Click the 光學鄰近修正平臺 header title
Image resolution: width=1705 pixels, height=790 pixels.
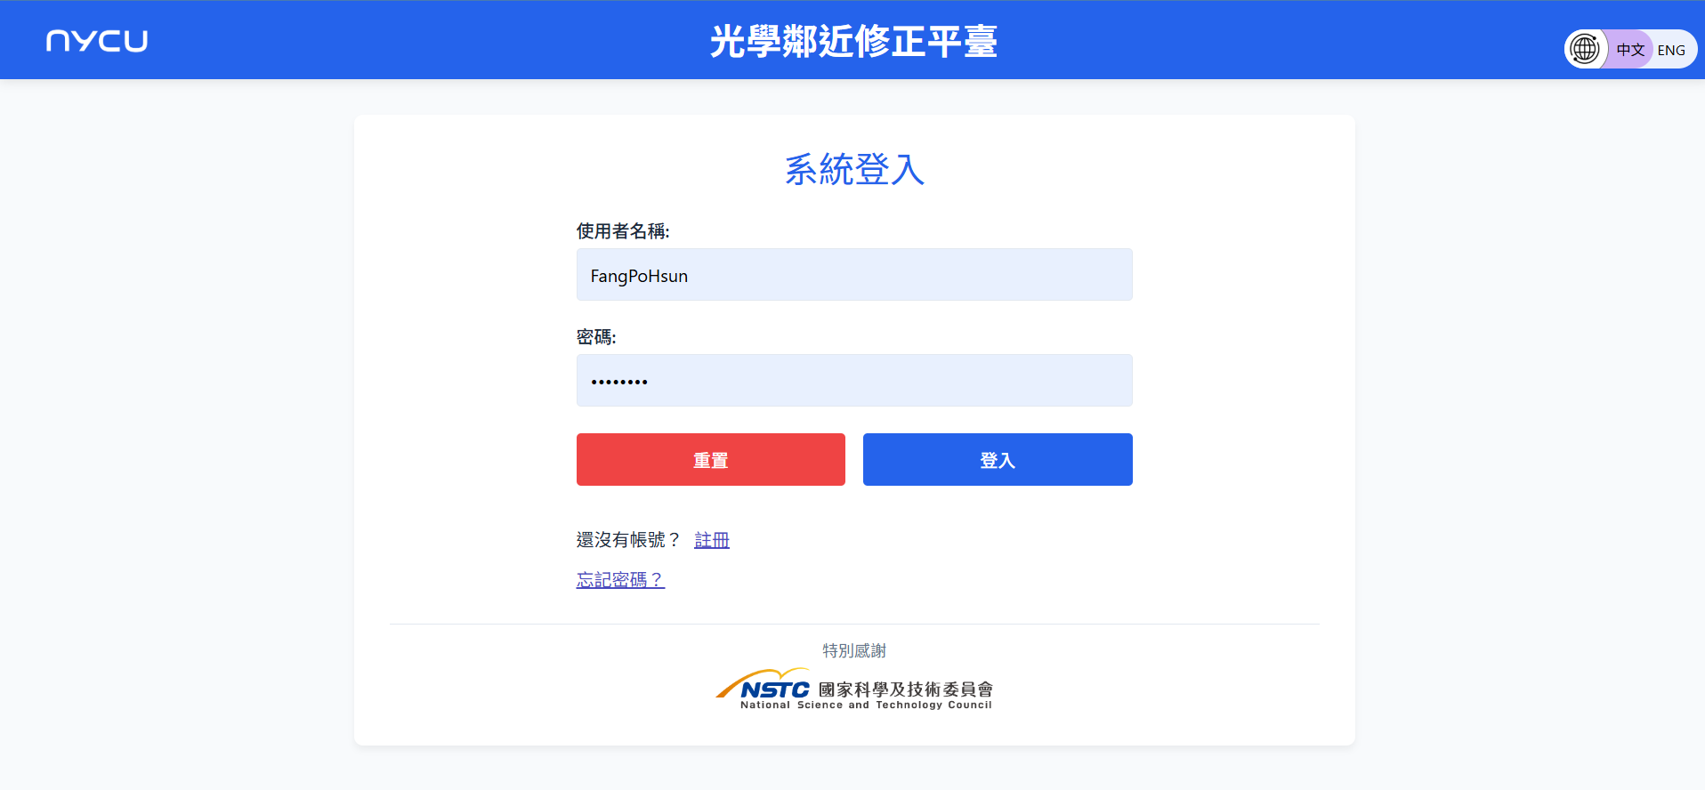point(852,41)
